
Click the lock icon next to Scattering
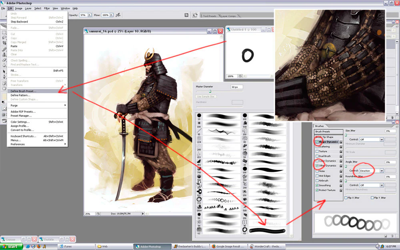[341, 147]
